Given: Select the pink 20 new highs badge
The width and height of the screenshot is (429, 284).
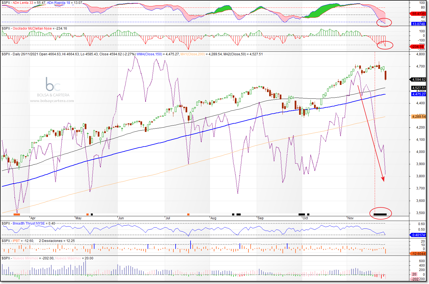Looking at the screenshot, I should [x=414, y=274].
